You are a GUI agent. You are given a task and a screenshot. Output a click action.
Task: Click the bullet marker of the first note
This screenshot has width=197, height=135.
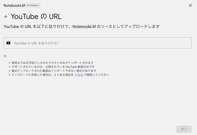(x=9, y=63)
